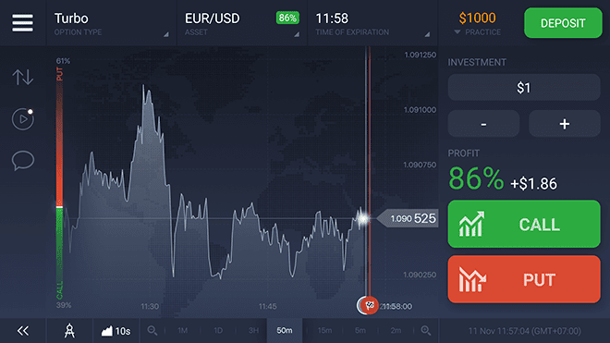The image size is (610, 343).
Task: Collapse sidebar with double chevron icon
Action: pos(23,331)
